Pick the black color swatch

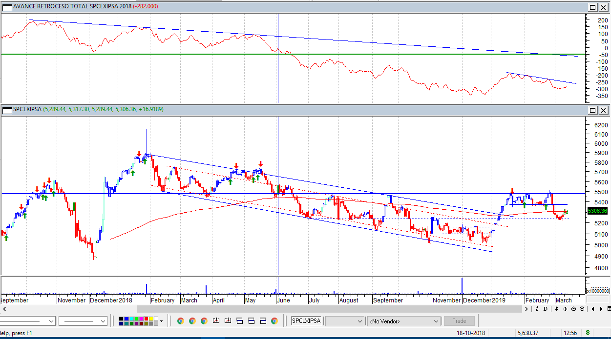(x=121, y=319)
